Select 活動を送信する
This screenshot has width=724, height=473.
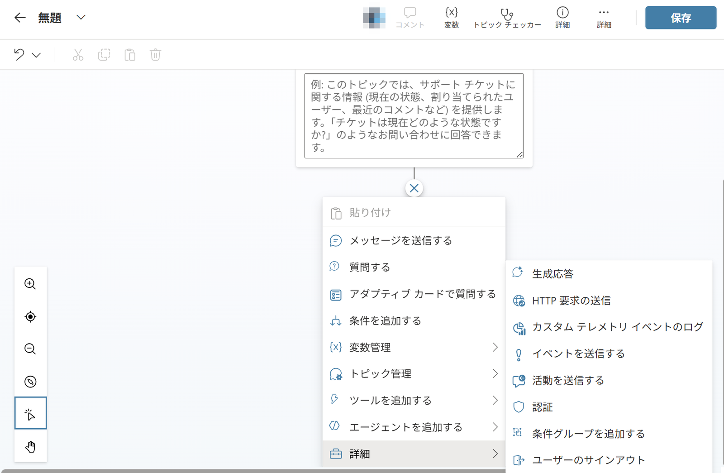coord(609,381)
